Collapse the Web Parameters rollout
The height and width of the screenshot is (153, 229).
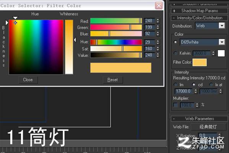(x=199, y=118)
